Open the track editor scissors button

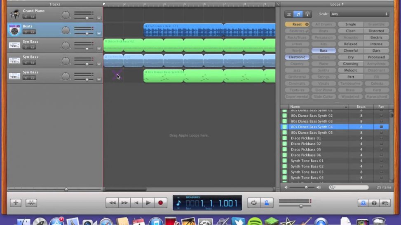31,203
